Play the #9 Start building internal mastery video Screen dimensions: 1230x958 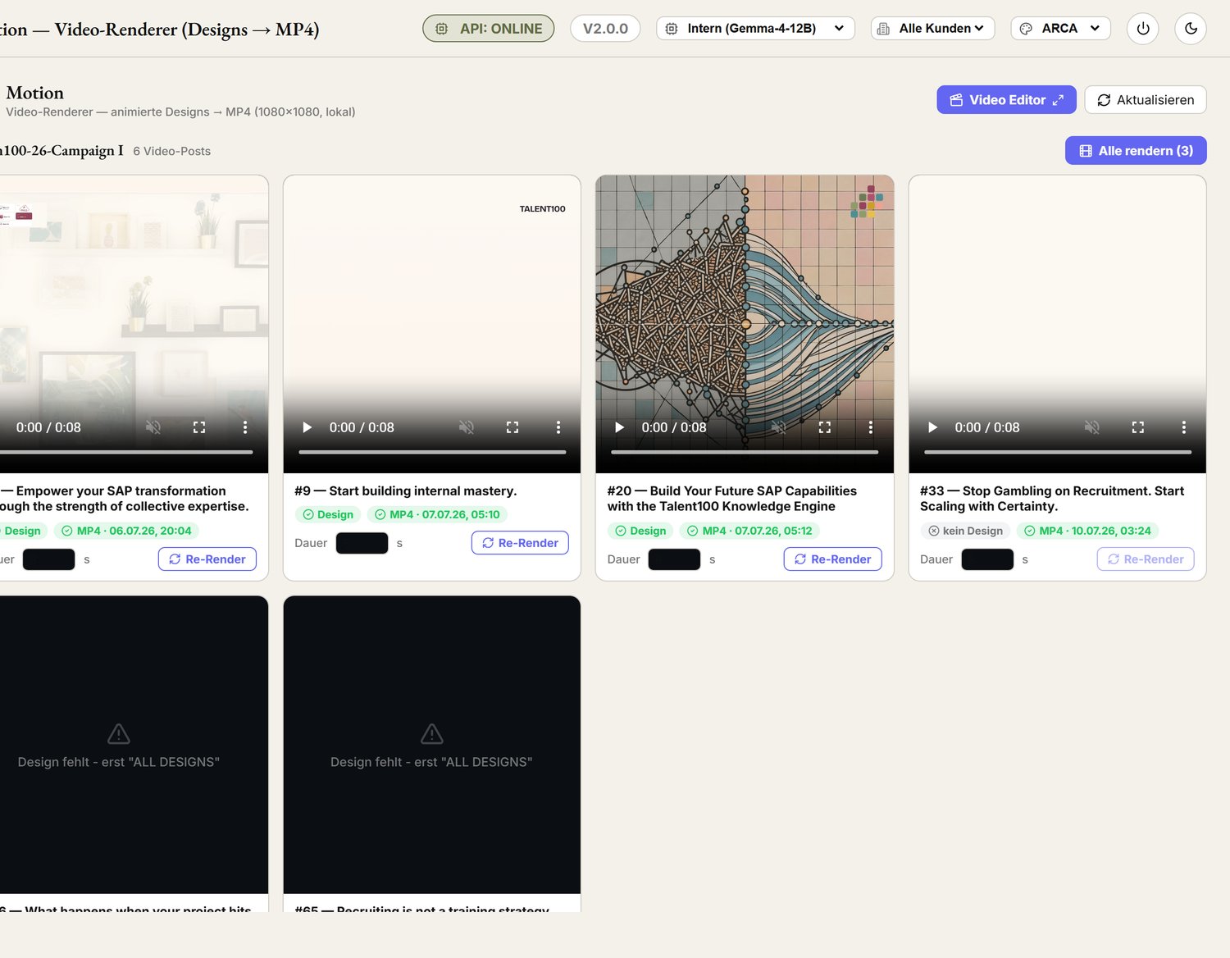307,427
